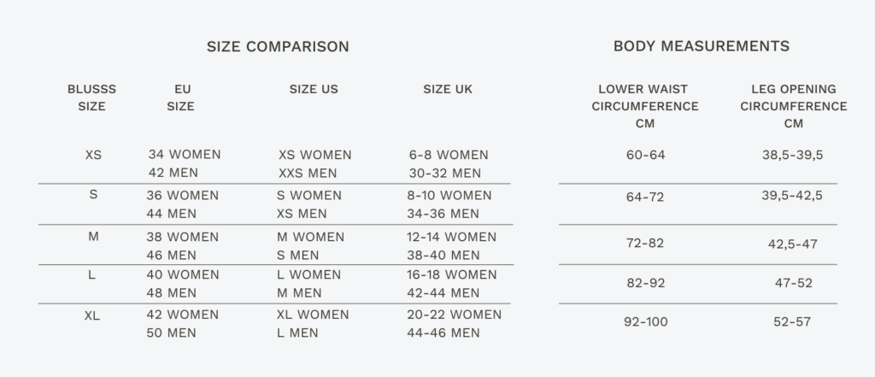The image size is (875, 377).
Task: Click the SIZE COMPARISON heading
Action: tap(278, 47)
